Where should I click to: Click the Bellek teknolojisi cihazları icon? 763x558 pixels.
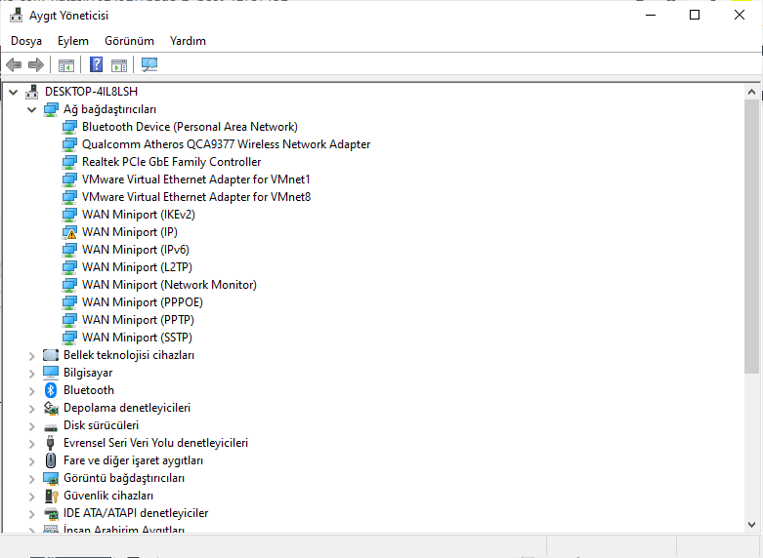tap(51, 355)
